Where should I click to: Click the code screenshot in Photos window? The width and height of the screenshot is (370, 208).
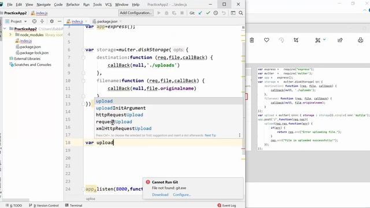[x=313, y=109]
